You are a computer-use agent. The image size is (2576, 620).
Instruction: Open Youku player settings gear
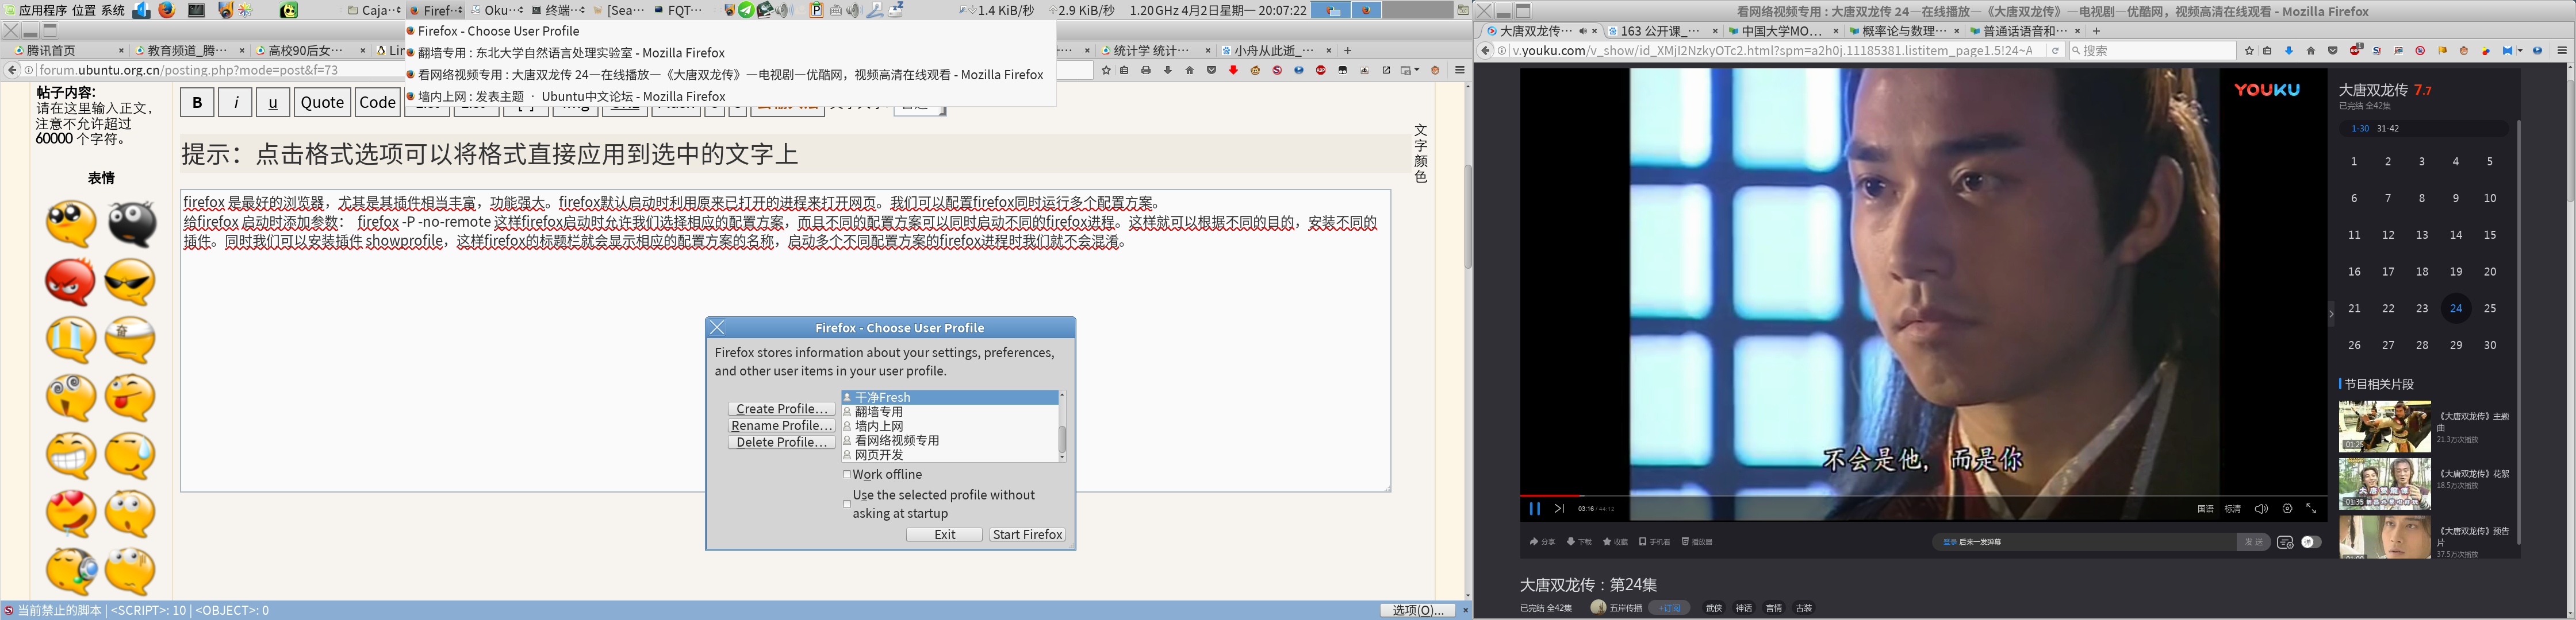tap(2287, 508)
